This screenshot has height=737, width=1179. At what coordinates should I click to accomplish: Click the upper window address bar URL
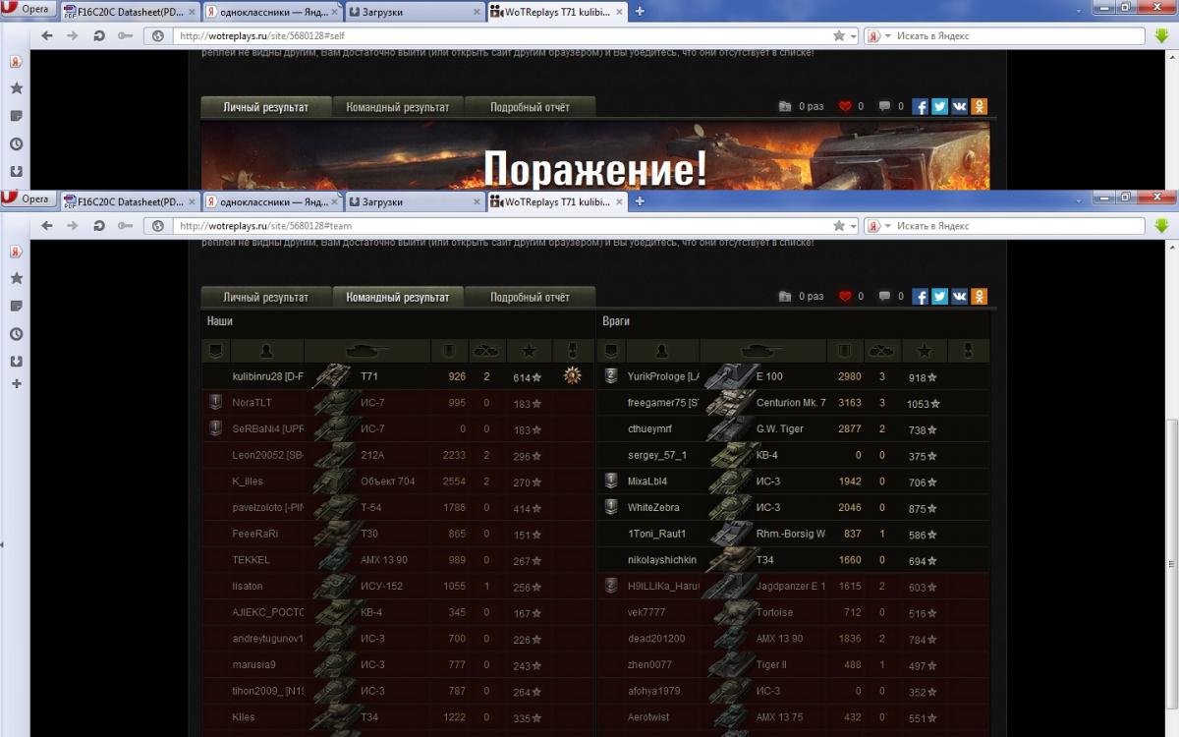262,35
